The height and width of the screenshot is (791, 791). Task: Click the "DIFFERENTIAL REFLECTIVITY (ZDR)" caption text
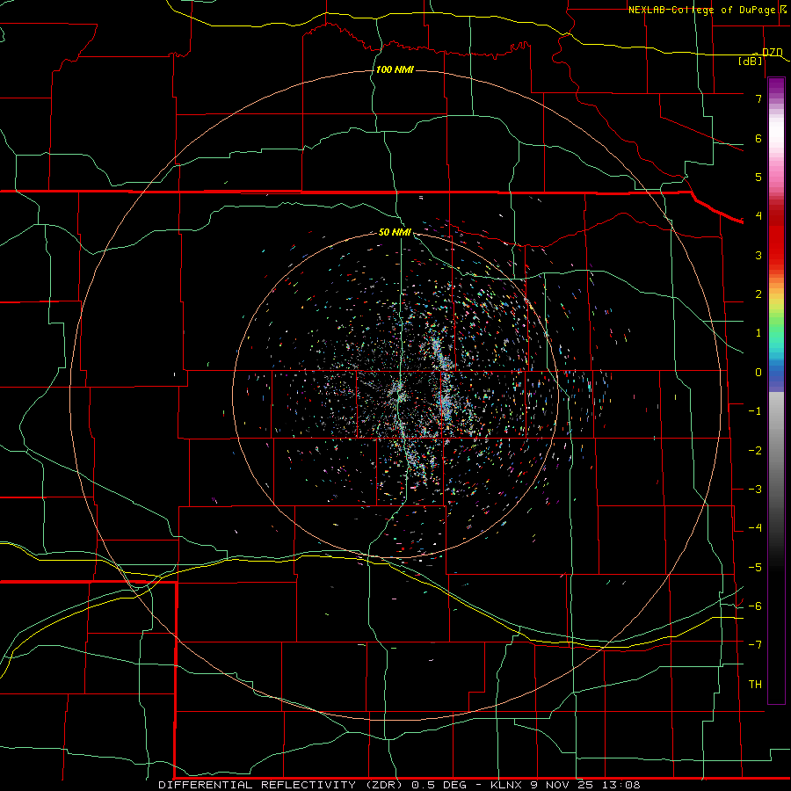coord(281,785)
